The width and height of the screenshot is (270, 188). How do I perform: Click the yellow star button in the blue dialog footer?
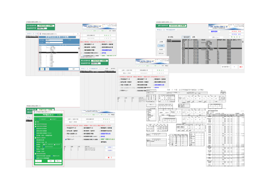coord(42,69)
